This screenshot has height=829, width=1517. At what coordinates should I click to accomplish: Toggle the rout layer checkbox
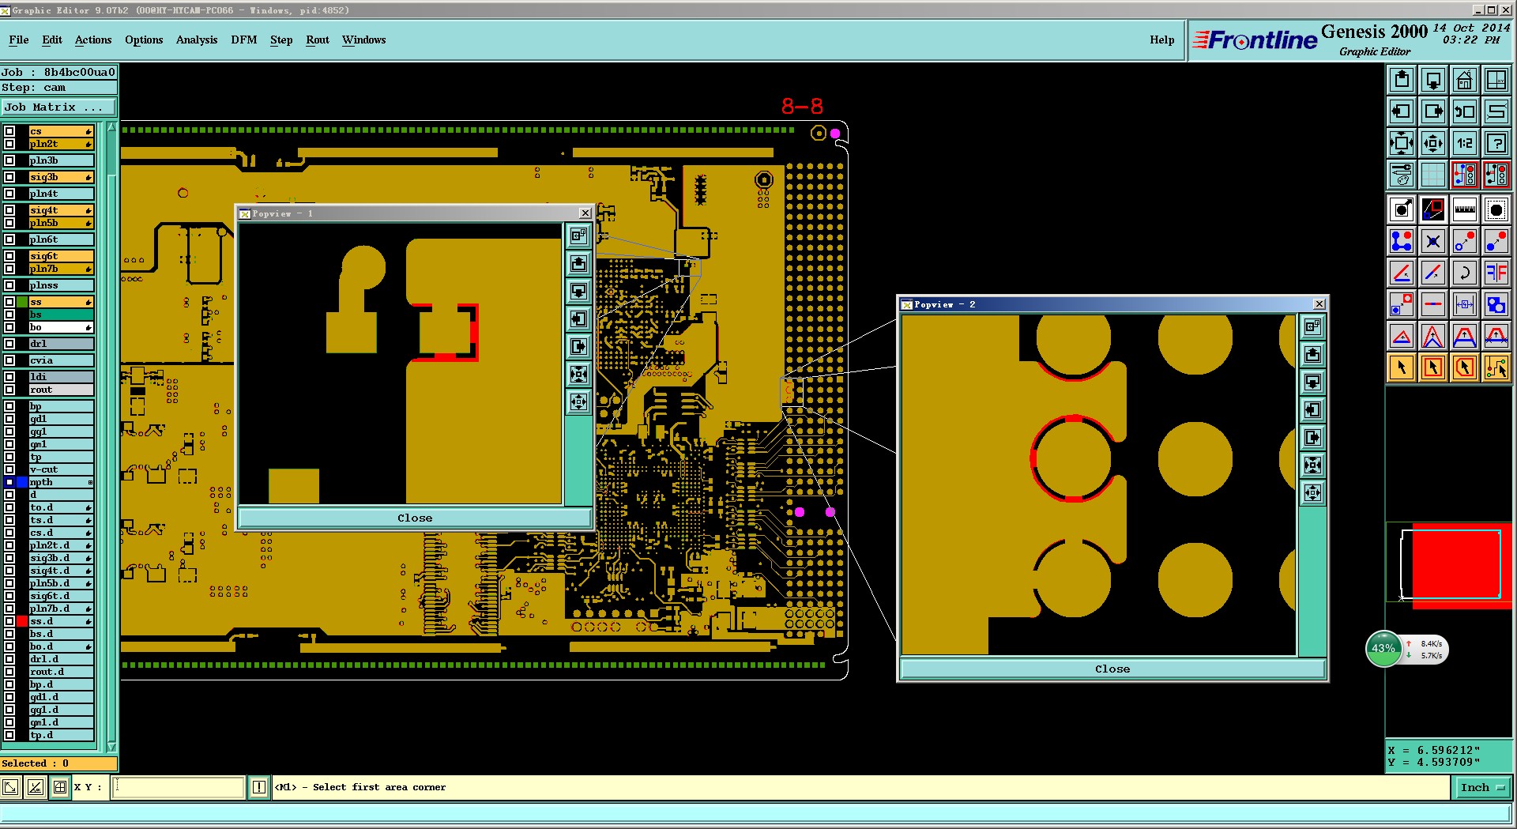point(9,390)
